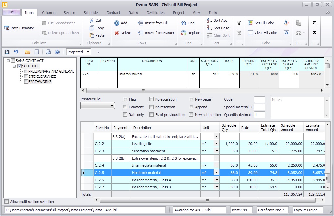This screenshot has width=334, height=216.
Task: Open the customize quick access toolbar arrow
Action: 98,52
